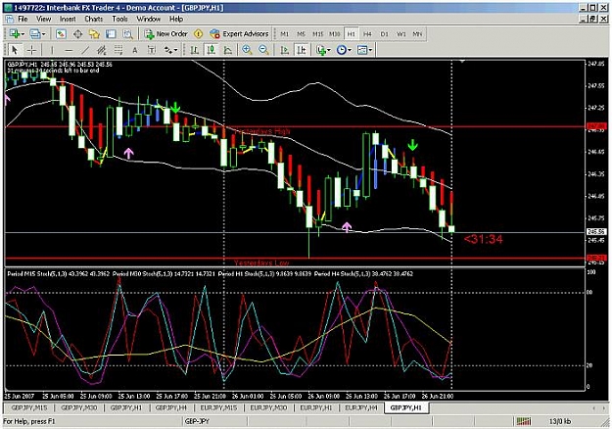612x429 pixels.
Task: Switch to the GBPJPY,H4 chart tab
Action: pos(171,407)
